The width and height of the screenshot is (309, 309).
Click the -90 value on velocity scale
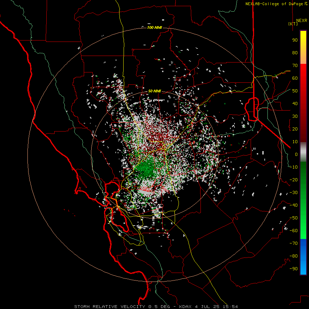[294, 269]
